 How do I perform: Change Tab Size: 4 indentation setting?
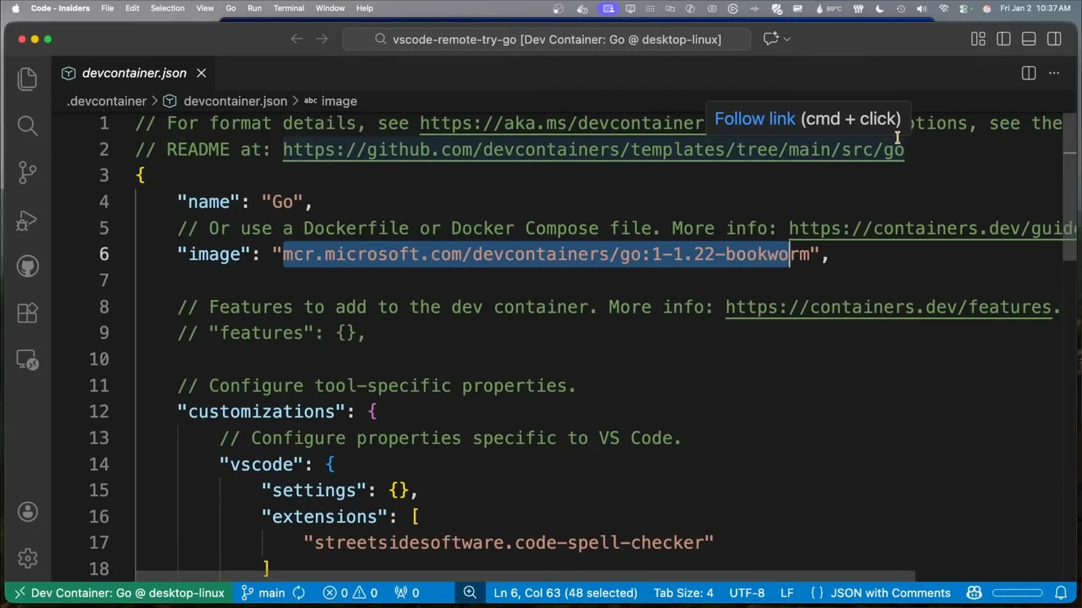click(x=683, y=592)
